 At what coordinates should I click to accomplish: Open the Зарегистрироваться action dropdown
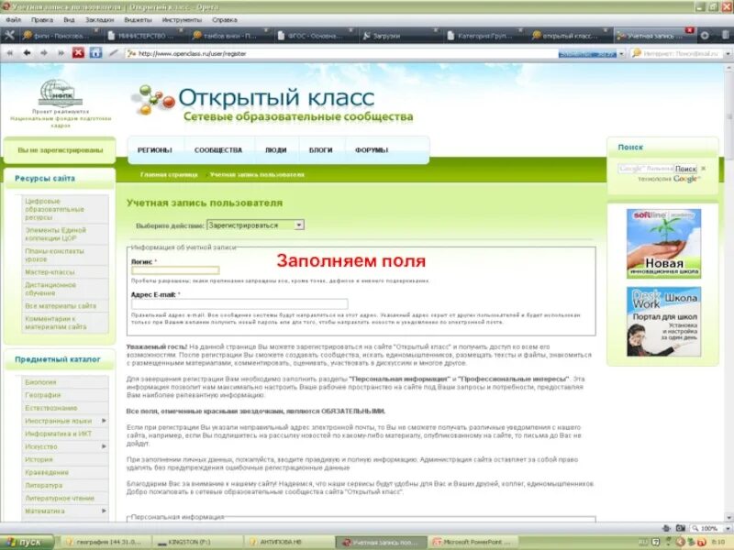pyautogui.click(x=255, y=225)
